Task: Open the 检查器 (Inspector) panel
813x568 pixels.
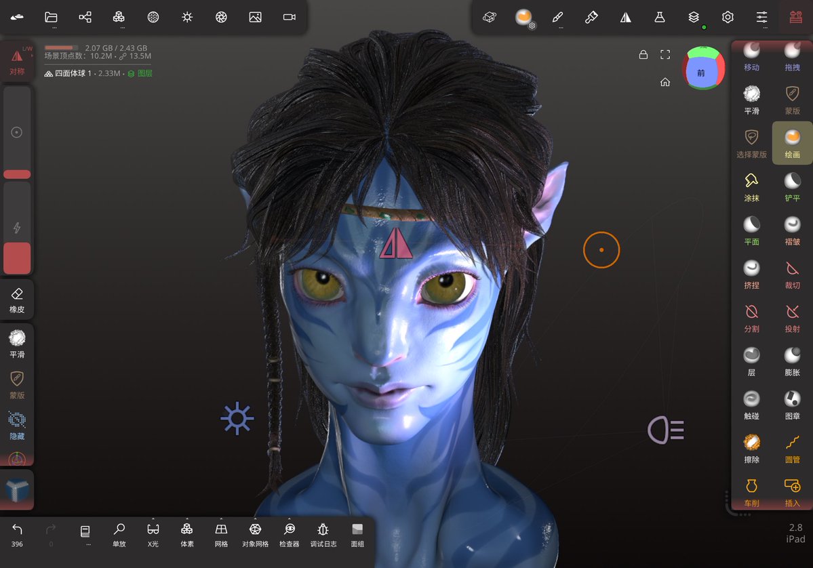Action: coord(290,534)
